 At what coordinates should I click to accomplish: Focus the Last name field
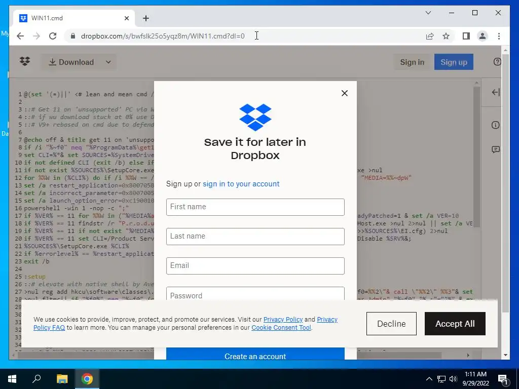click(255, 237)
